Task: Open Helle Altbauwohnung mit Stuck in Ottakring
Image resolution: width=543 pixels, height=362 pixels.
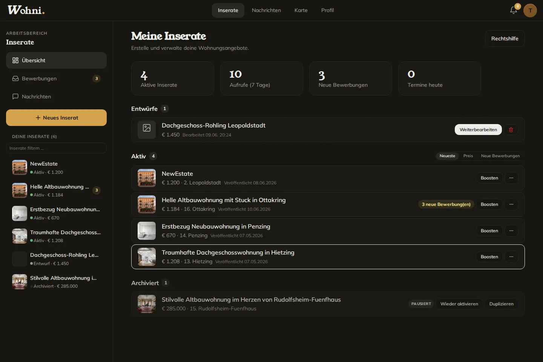Action: pyautogui.click(x=224, y=200)
